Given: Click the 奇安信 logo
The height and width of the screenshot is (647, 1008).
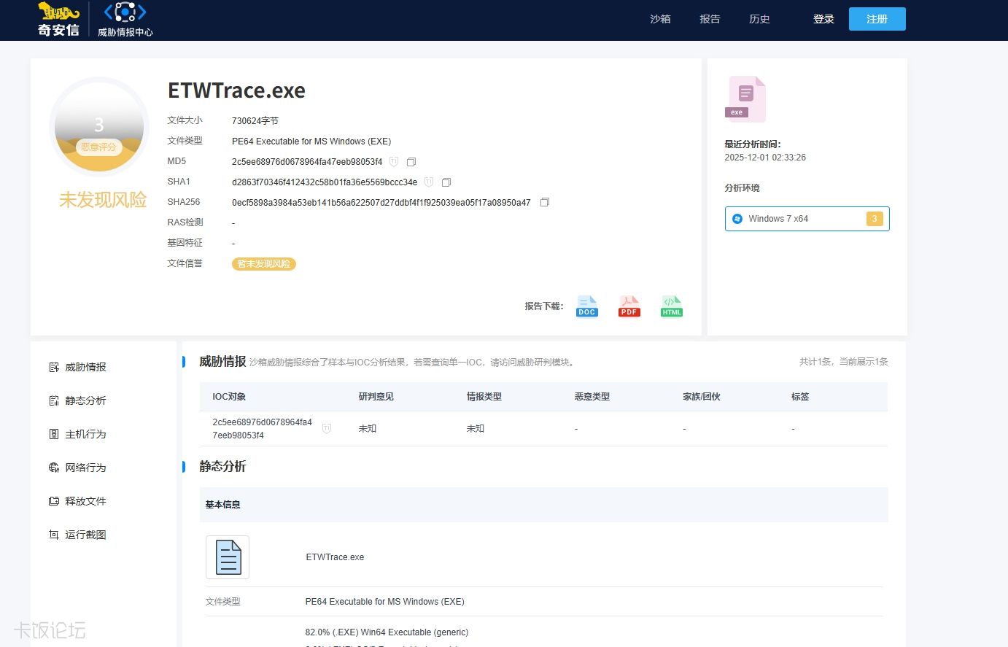Looking at the screenshot, I should point(58,19).
